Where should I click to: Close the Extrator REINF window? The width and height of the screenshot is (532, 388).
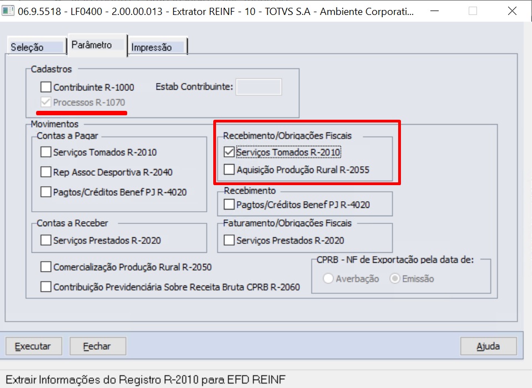[x=513, y=11]
